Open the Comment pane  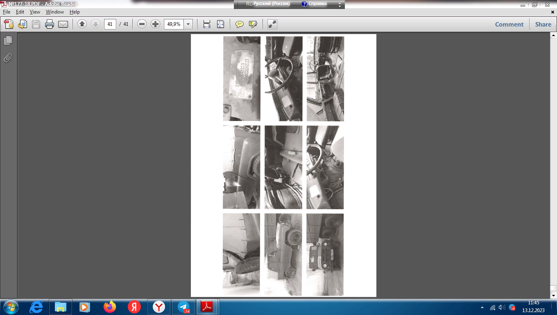coord(509,24)
